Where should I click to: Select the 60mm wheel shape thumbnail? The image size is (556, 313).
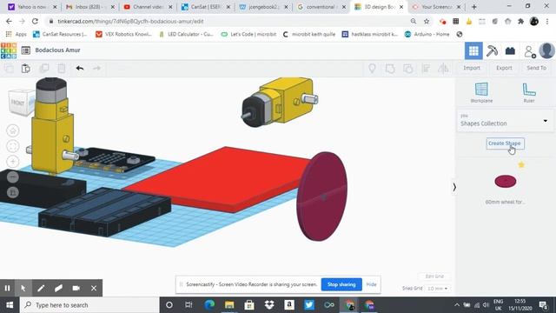click(x=506, y=182)
